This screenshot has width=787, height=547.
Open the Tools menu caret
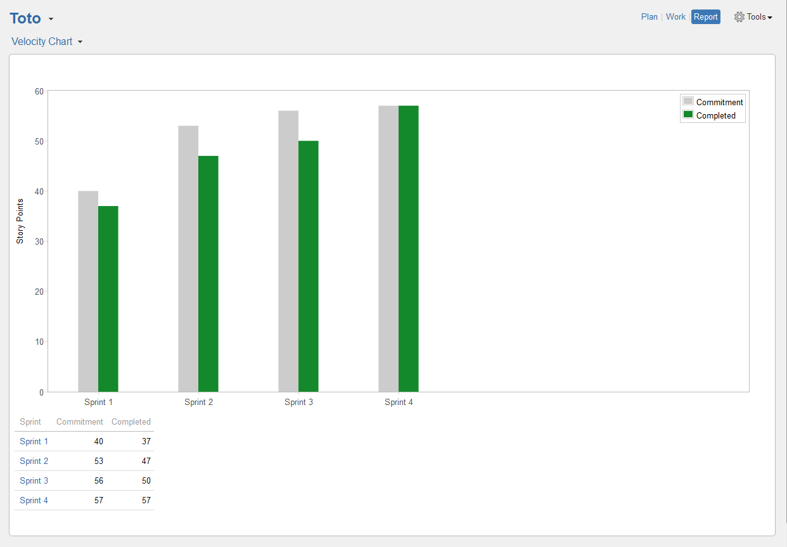[x=770, y=18]
